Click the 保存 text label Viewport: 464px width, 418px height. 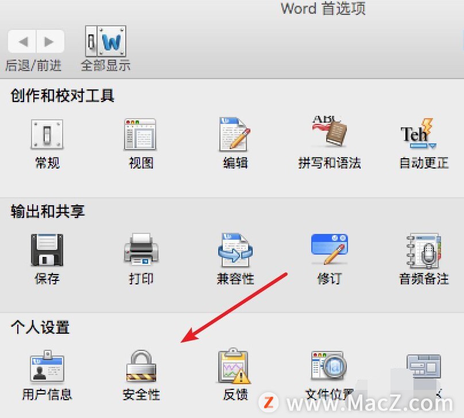[x=47, y=279]
